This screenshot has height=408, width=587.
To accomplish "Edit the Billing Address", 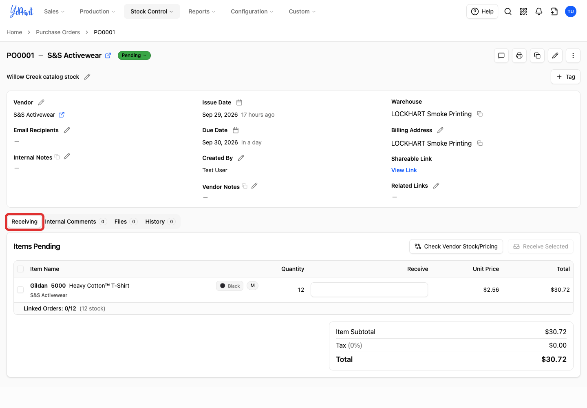I will pyautogui.click(x=440, y=130).
